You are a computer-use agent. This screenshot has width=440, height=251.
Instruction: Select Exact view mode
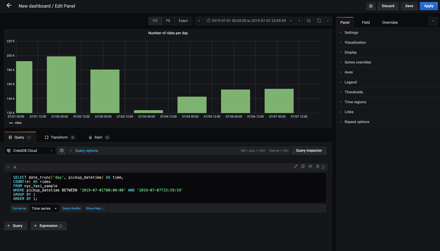click(x=183, y=21)
